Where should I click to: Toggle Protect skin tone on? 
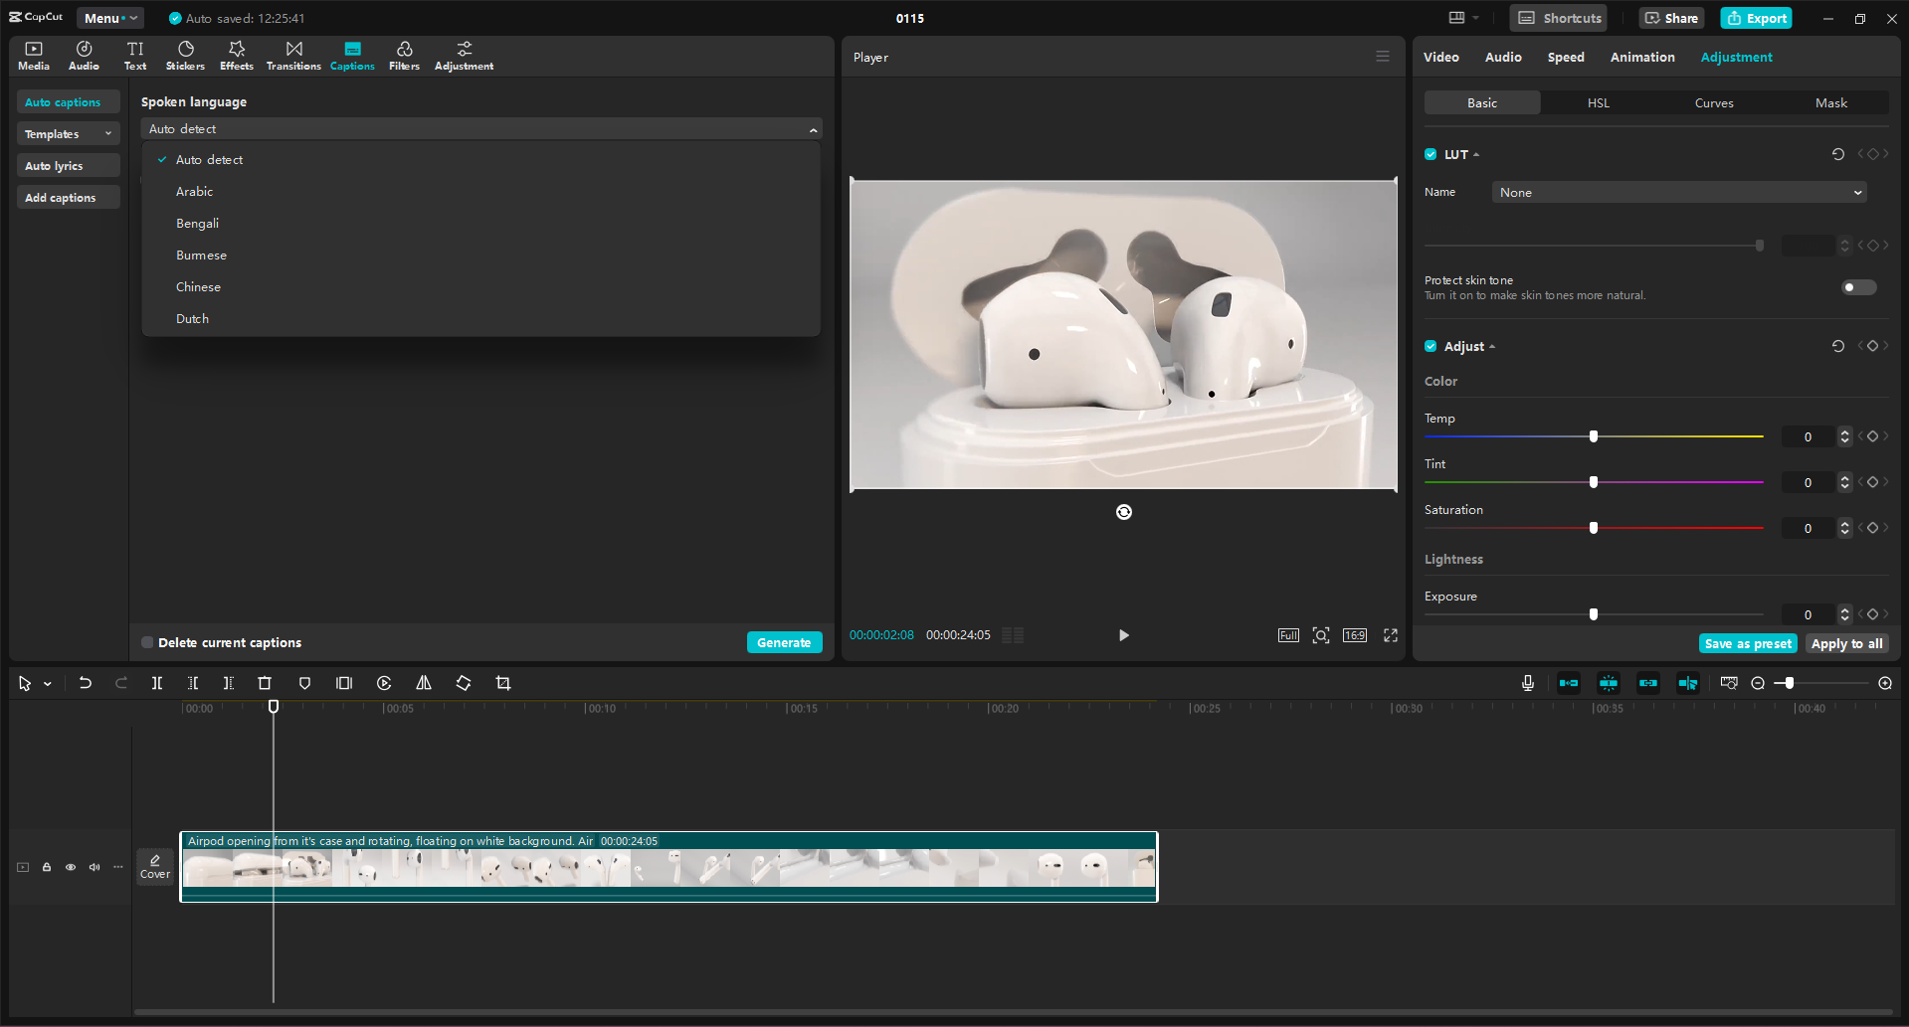click(1856, 287)
